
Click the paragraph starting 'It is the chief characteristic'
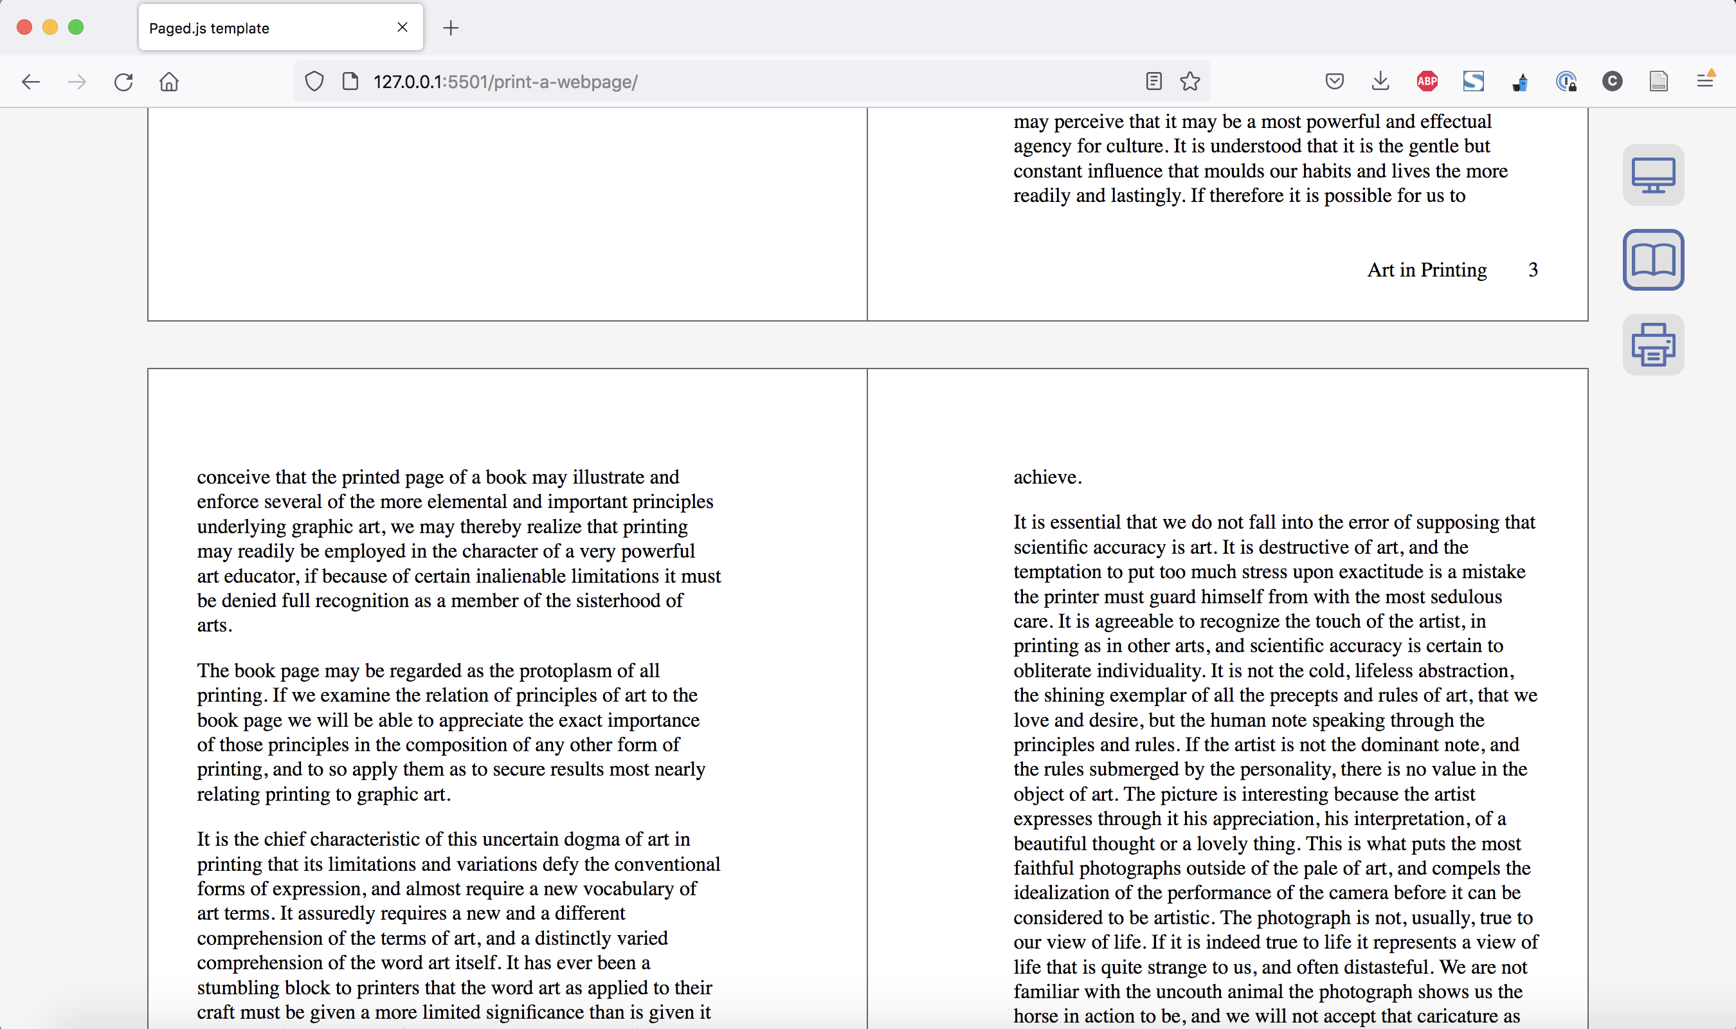[x=459, y=929]
